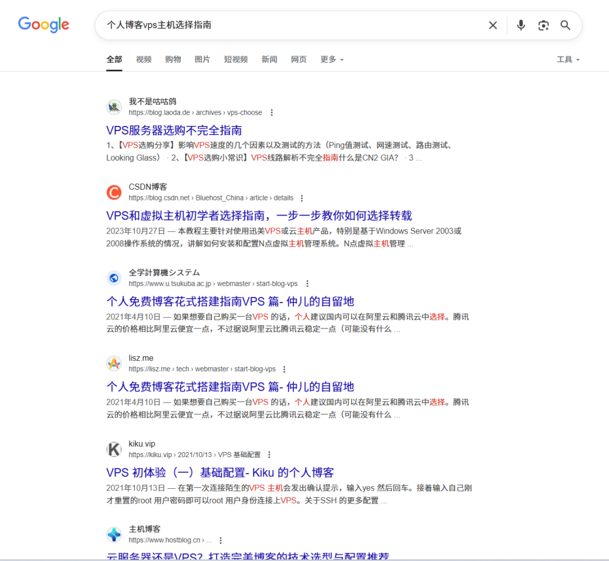Switch to the 图片 tab
Image resolution: width=609 pixels, height=561 pixels.
tap(202, 59)
